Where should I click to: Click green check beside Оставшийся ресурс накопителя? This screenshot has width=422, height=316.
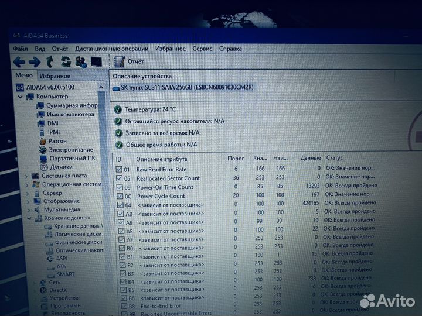(118, 121)
